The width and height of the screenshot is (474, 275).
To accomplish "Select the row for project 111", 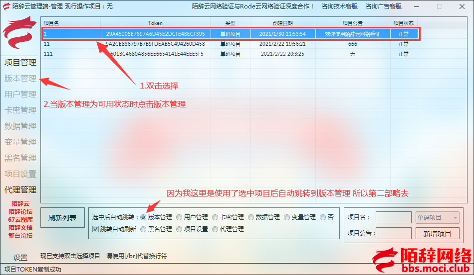I will click(x=230, y=54).
